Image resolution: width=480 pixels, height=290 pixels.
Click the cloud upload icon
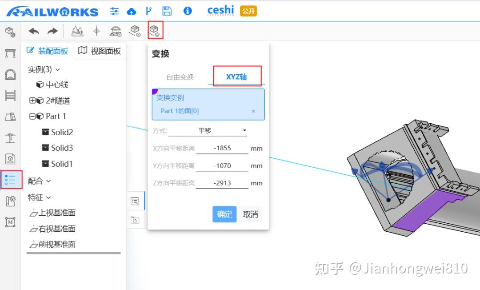coord(131,12)
